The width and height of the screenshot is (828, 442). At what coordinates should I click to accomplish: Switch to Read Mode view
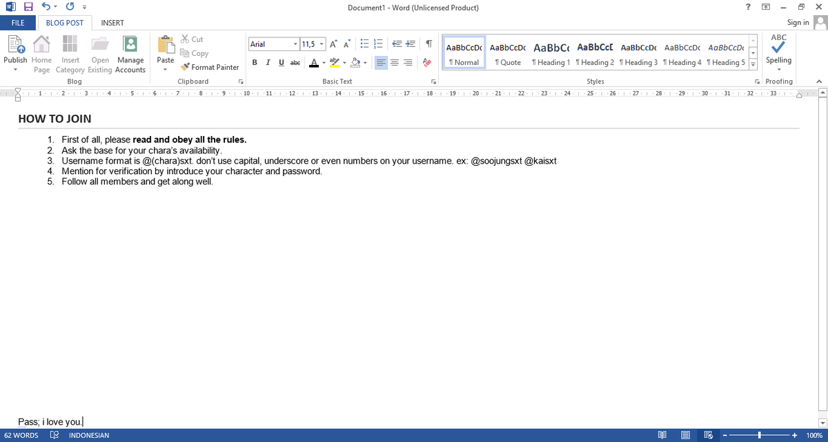(x=663, y=436)
